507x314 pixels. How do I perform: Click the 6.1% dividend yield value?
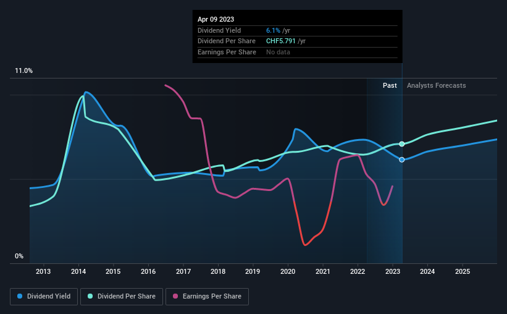[273, 30]
